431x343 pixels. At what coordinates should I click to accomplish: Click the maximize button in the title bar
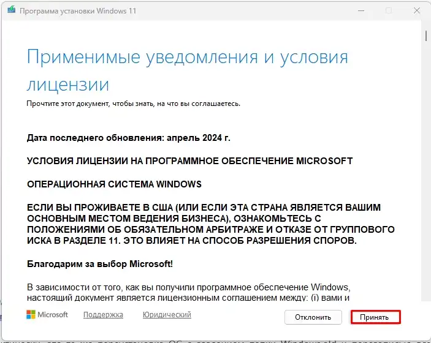[389, 10]
